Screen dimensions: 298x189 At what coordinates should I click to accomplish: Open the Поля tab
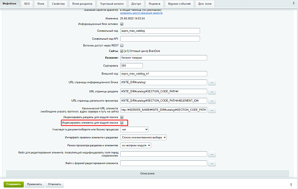[41, 4]
